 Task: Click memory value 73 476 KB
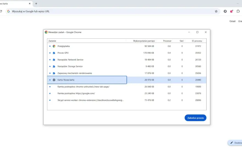click(x=149, y=100)
